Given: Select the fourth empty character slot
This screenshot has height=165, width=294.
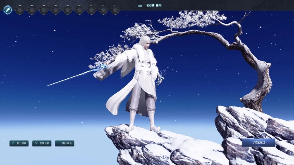Looking at the screenshot, I should point(43,9).
